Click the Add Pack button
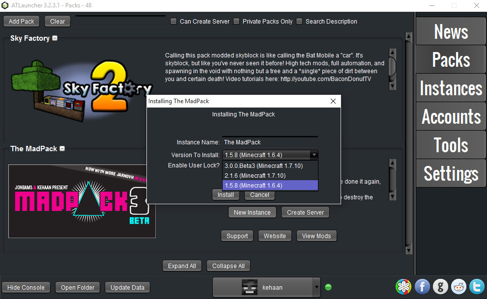Screen dimensions: 487x299 [x=22, y=22]
